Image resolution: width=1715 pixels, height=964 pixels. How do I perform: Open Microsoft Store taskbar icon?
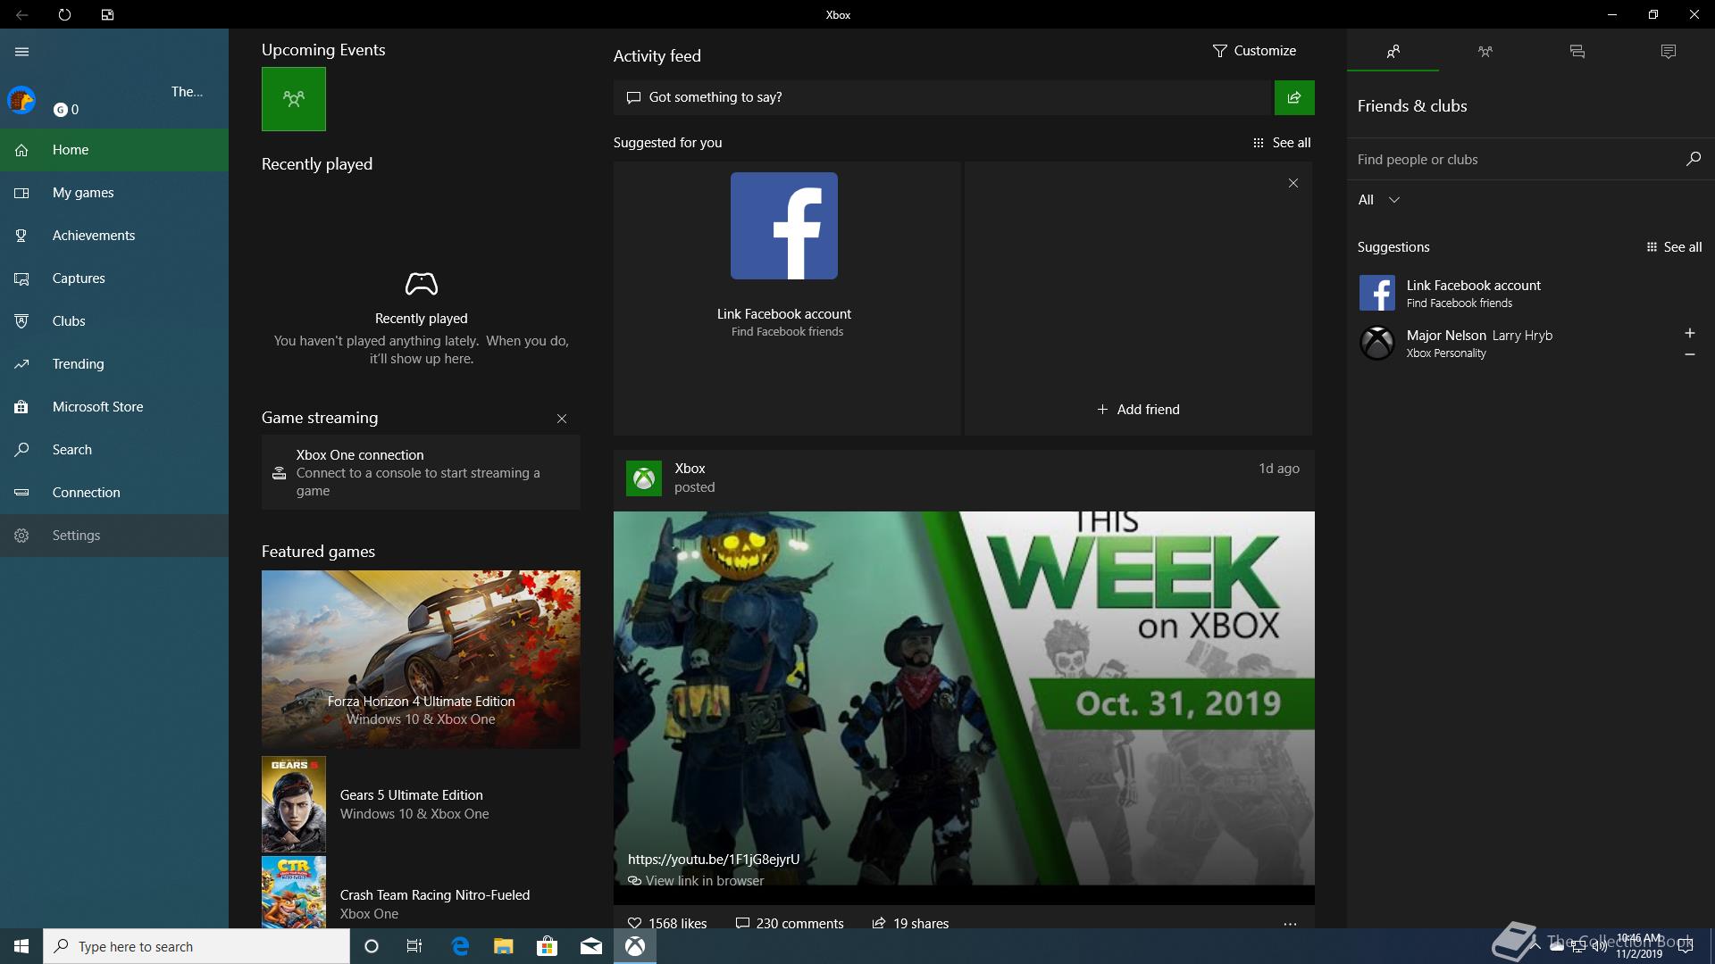tap(547, 946)
